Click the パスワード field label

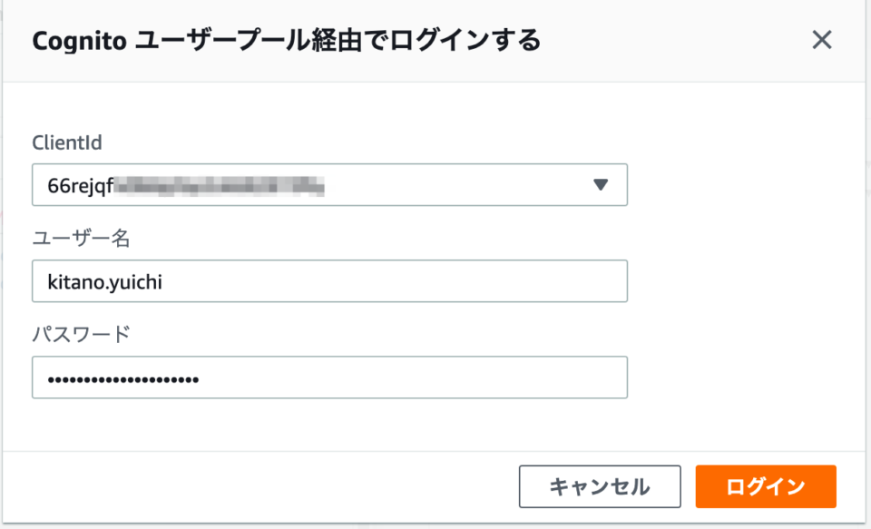(x=81, y=335)
